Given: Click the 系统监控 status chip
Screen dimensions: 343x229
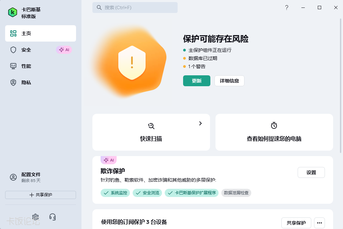Looking at the screenshot, I should pos(115,193).
